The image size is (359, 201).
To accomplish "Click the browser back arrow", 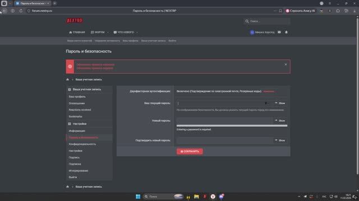I will pyautogui.click(x=4, y=11).
